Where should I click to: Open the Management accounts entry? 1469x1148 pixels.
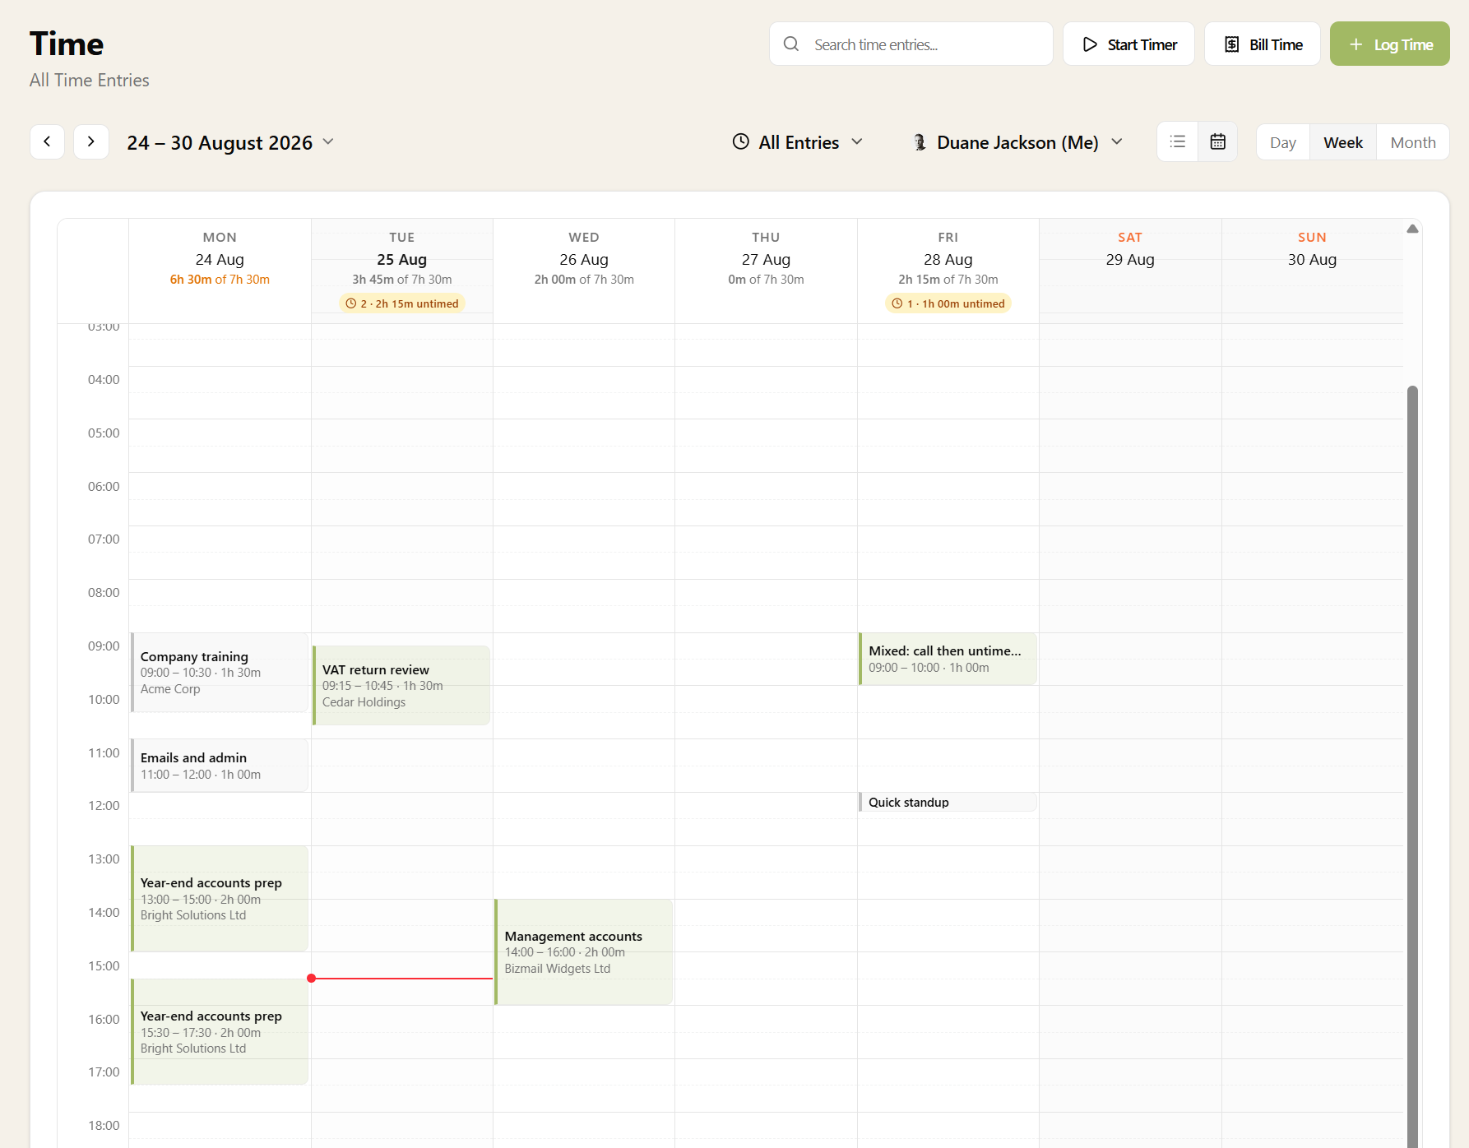point(584,951)
